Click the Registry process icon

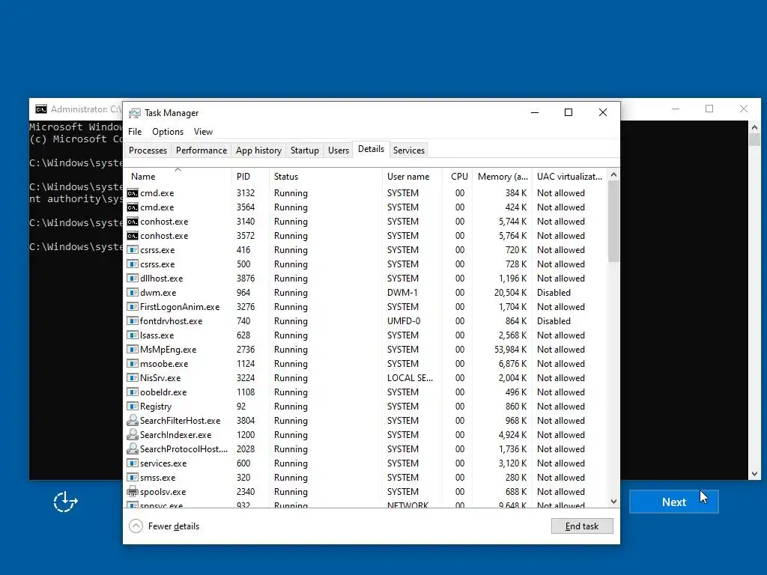(x=132, y=406)
